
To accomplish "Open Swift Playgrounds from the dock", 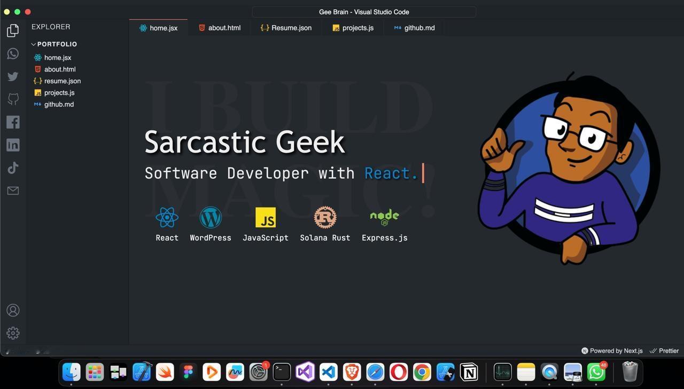I will click(x=165, y=372).
